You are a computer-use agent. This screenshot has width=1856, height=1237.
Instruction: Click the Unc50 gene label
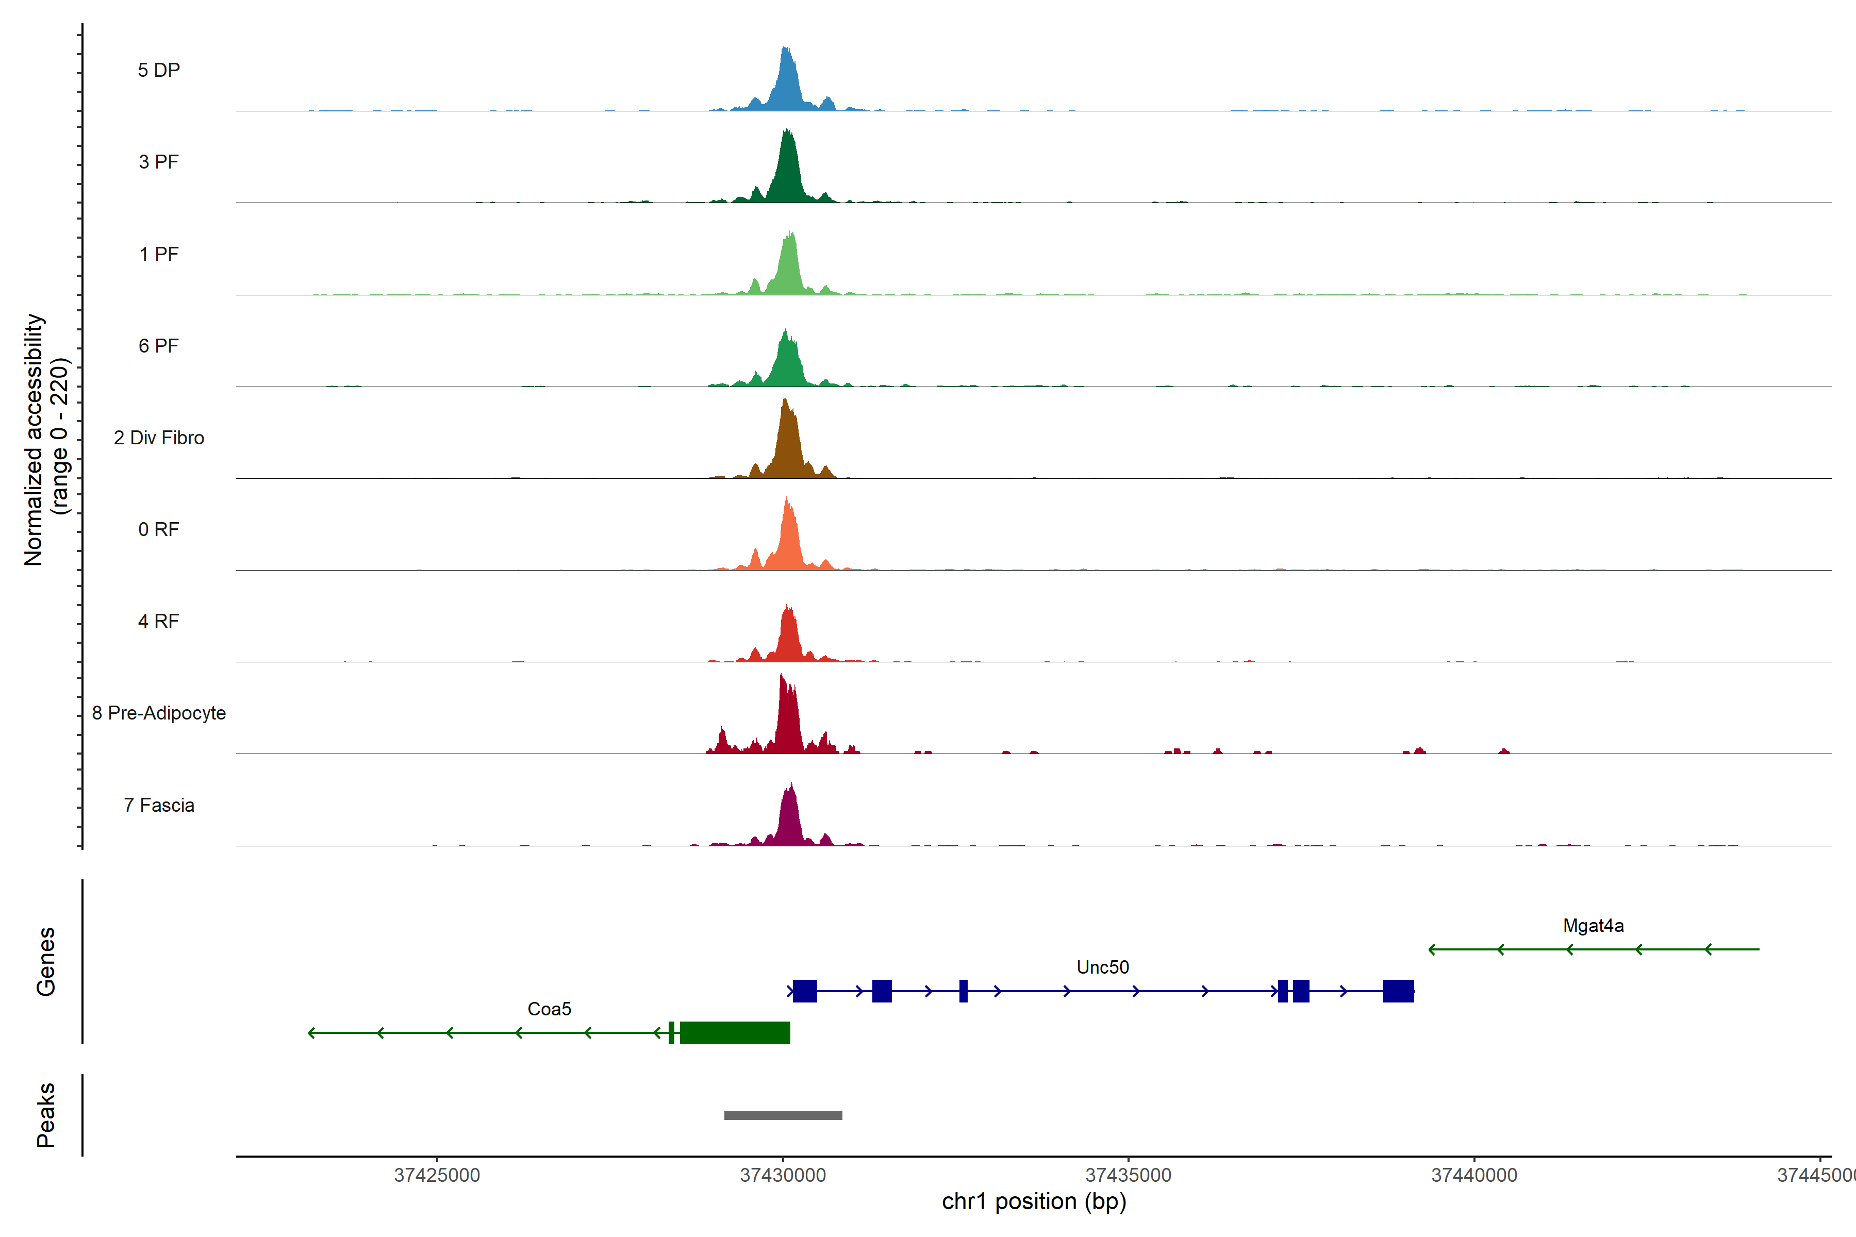pyautogui.click(x=1102, y=967)
